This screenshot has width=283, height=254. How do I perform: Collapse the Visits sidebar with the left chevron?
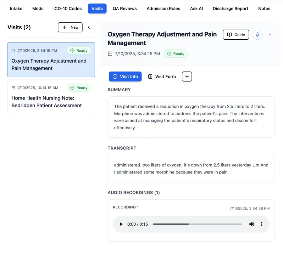point(89,27)
